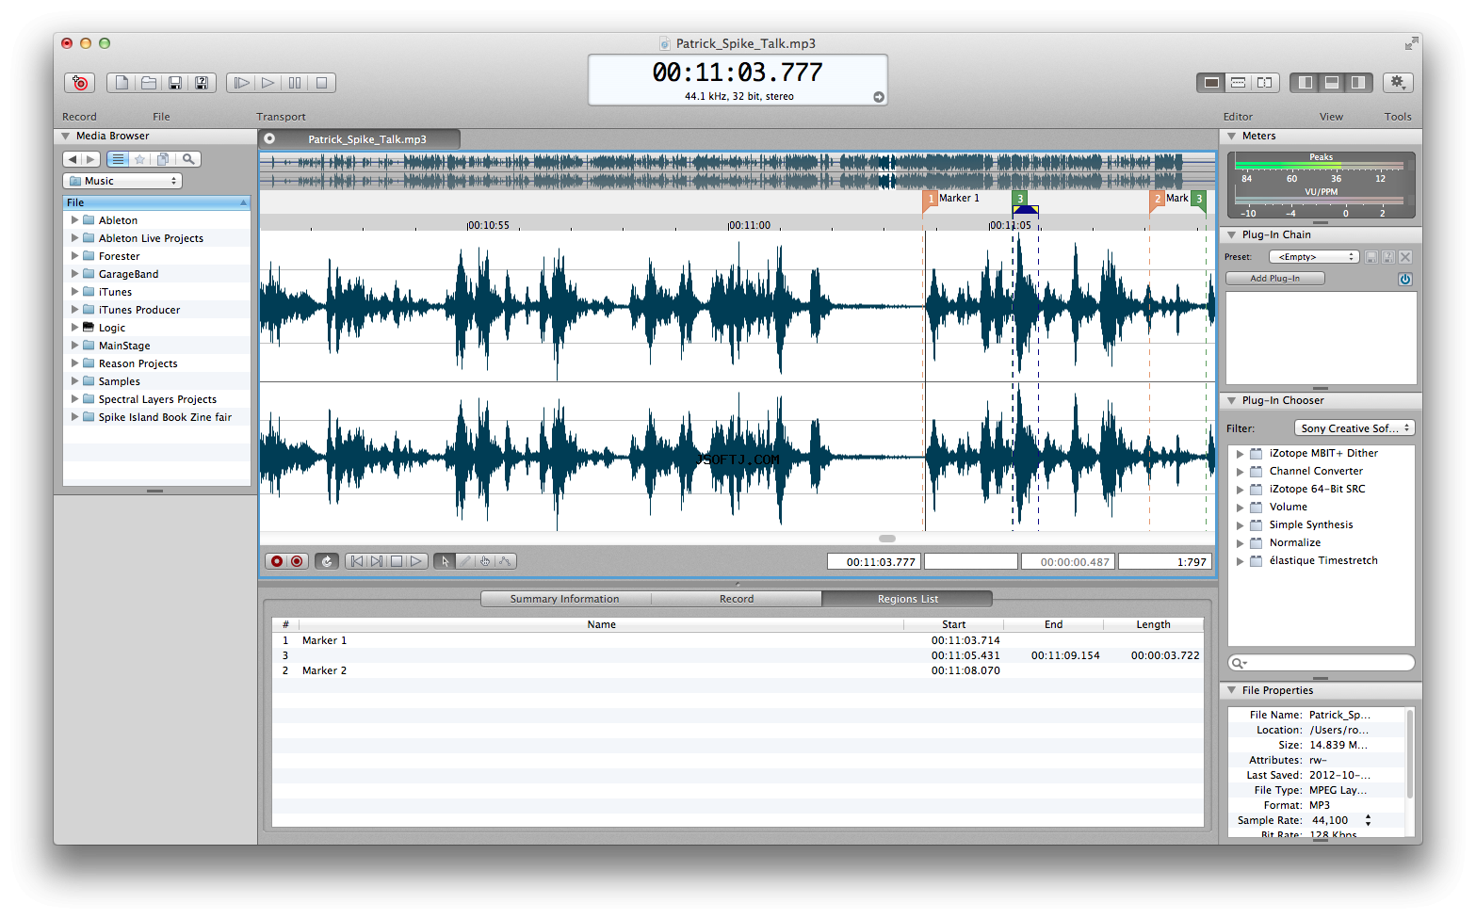Viewport: 1476px width, 919px height.
Task: Click the Record button in the editor transport
Action: click(297, 561)
